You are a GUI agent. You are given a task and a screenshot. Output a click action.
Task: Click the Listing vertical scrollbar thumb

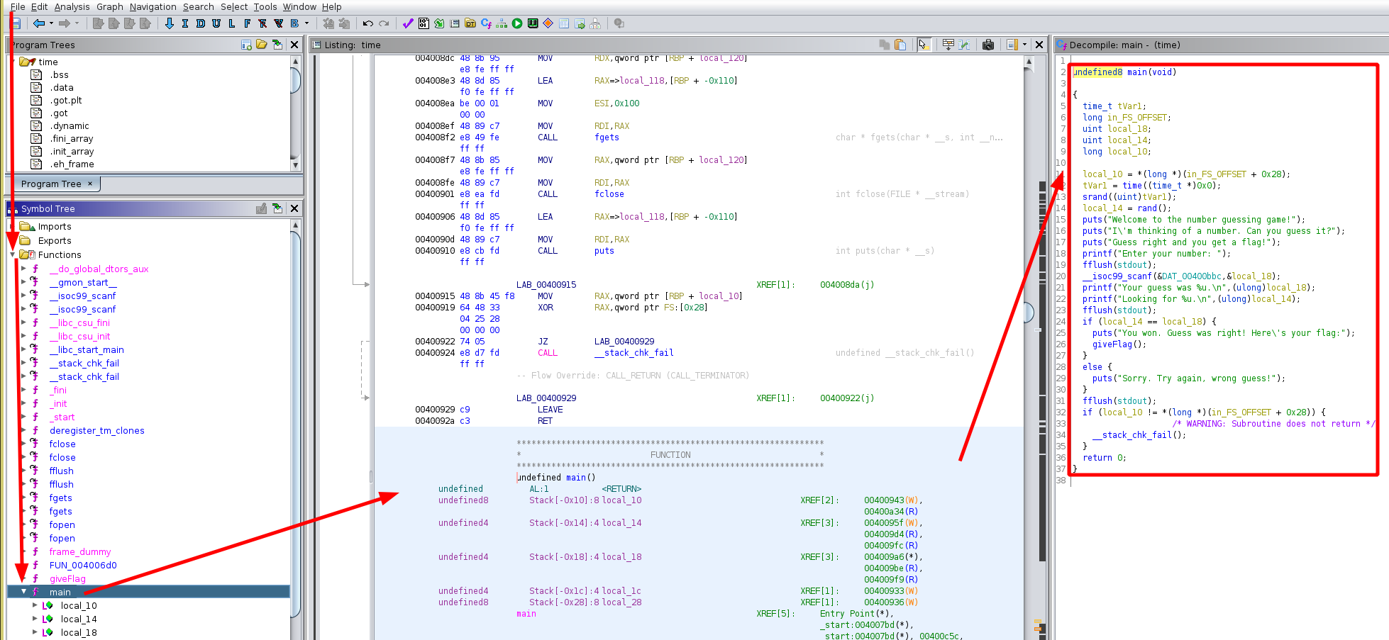pyautogui.click(x=1029, y=312)
